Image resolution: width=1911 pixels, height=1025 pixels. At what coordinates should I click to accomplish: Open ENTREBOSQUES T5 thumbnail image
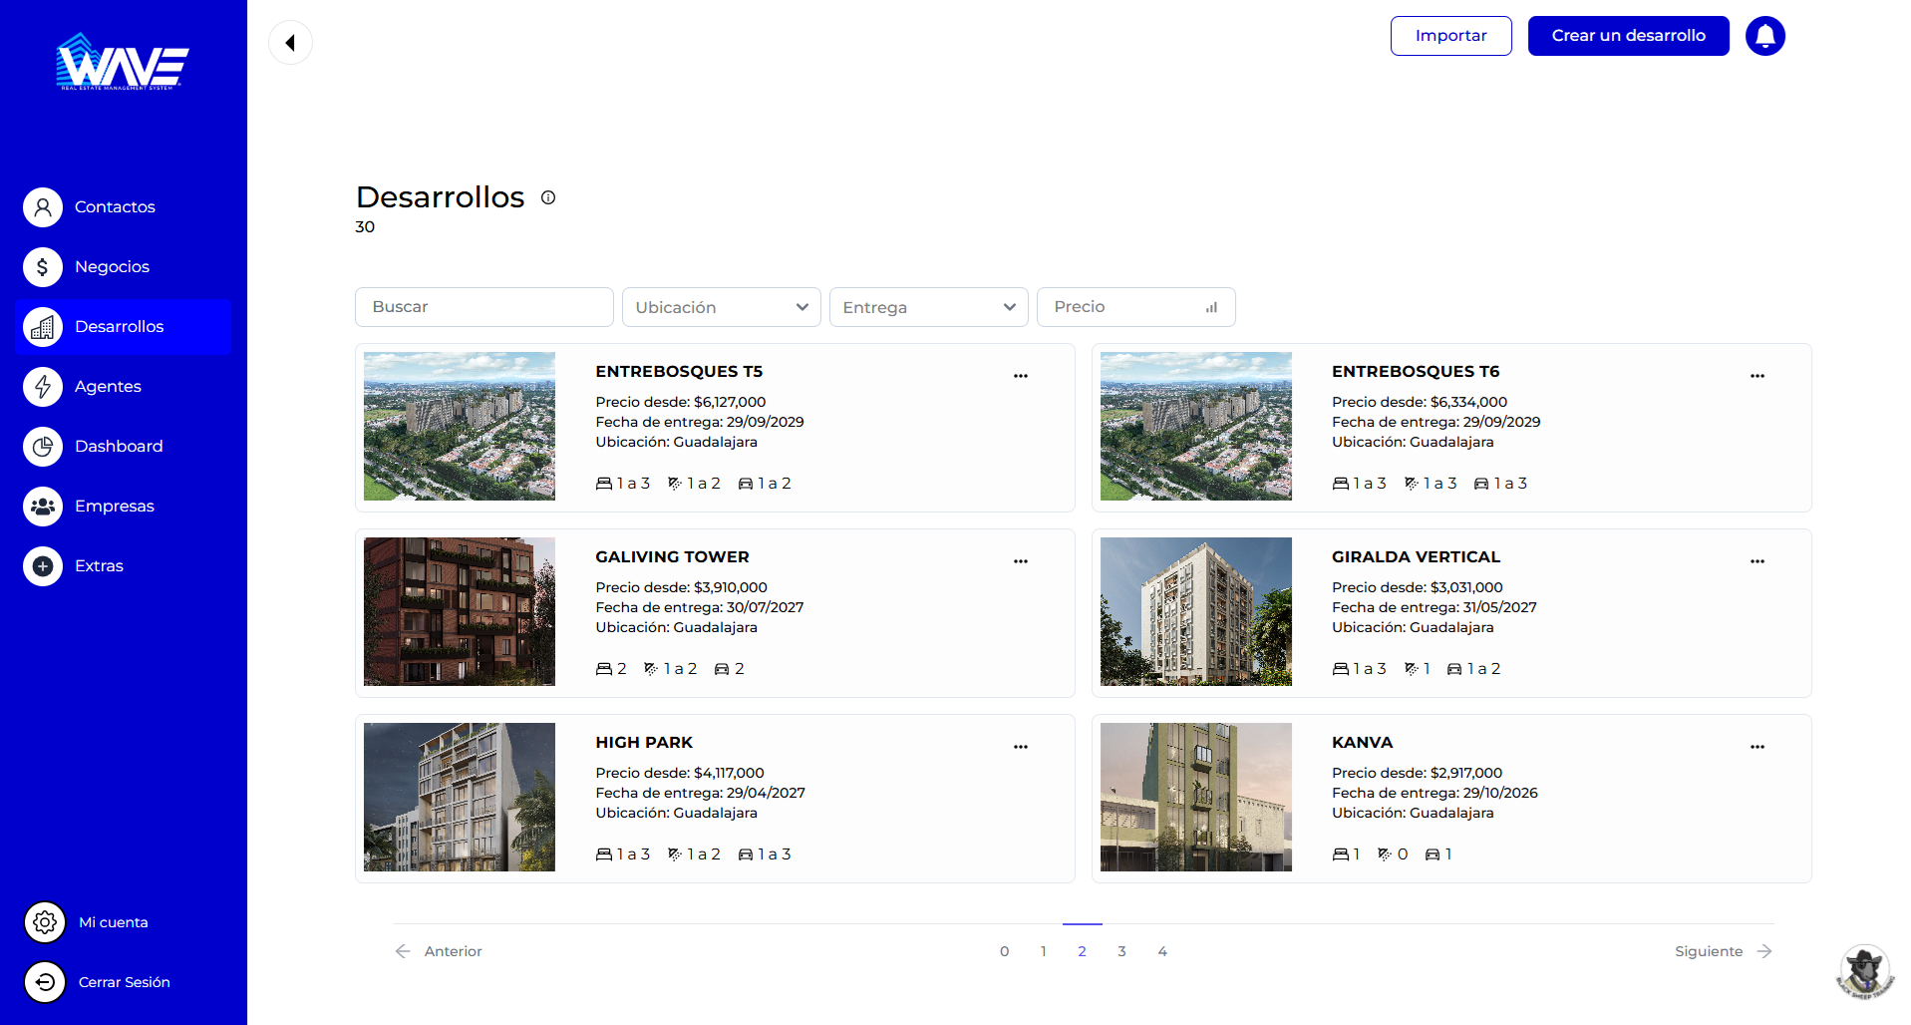[460, 427]
